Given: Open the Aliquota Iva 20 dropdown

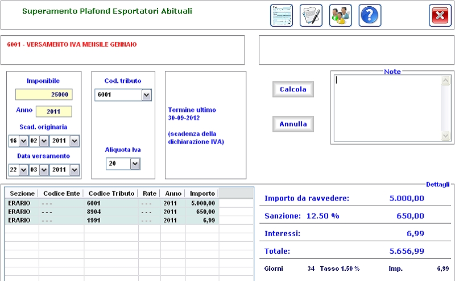Looking at the screenshot, I should [x=135, y=163].
